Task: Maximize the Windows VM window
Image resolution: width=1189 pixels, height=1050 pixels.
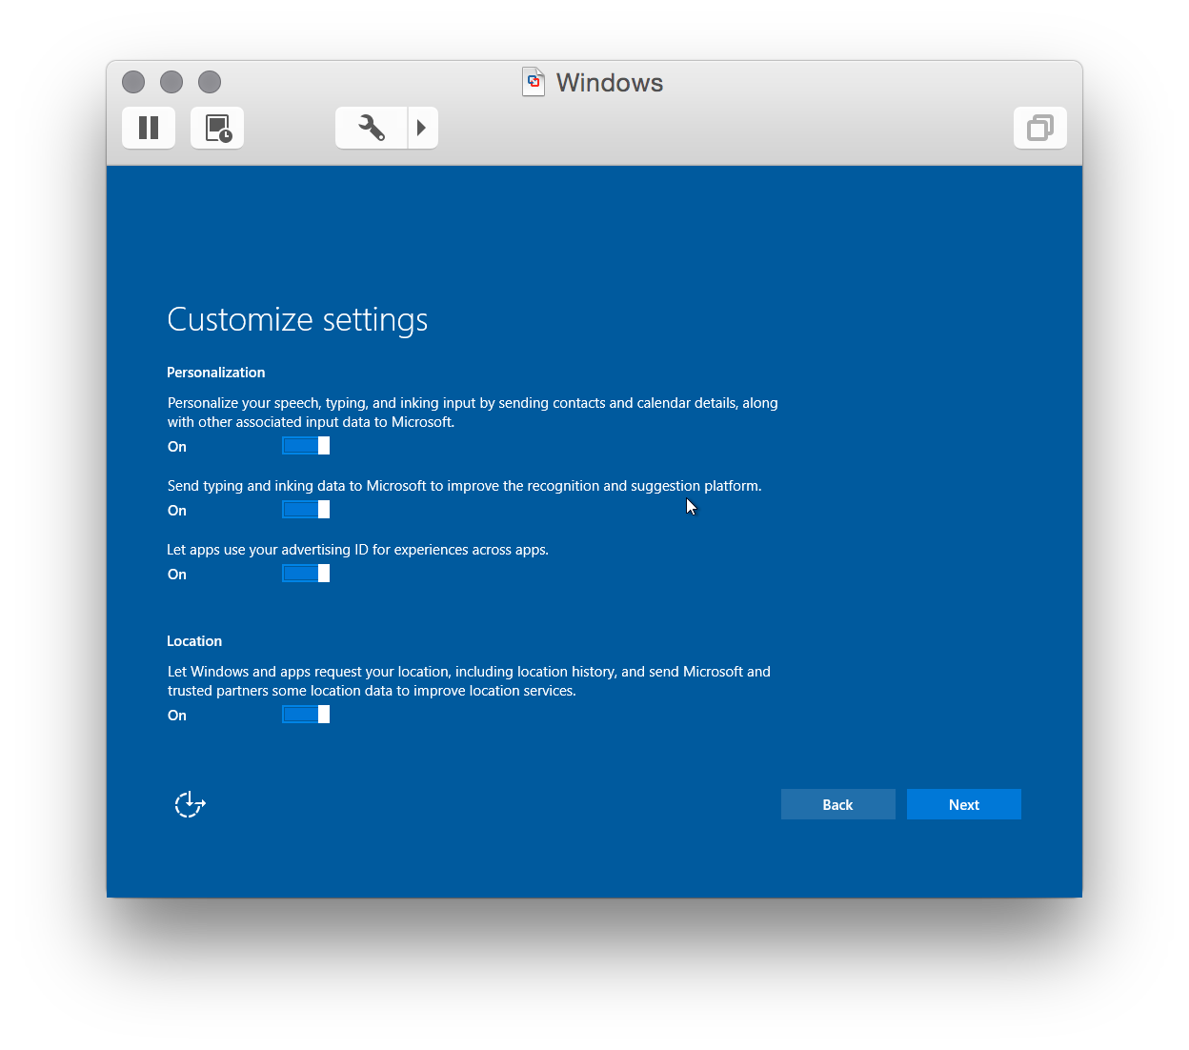Action: 210,82
